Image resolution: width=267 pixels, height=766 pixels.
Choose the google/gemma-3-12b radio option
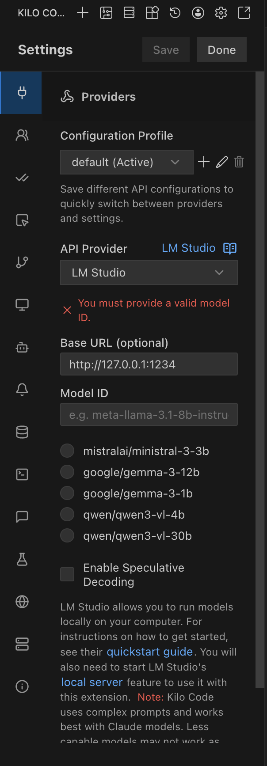click(x=67, y=472)
